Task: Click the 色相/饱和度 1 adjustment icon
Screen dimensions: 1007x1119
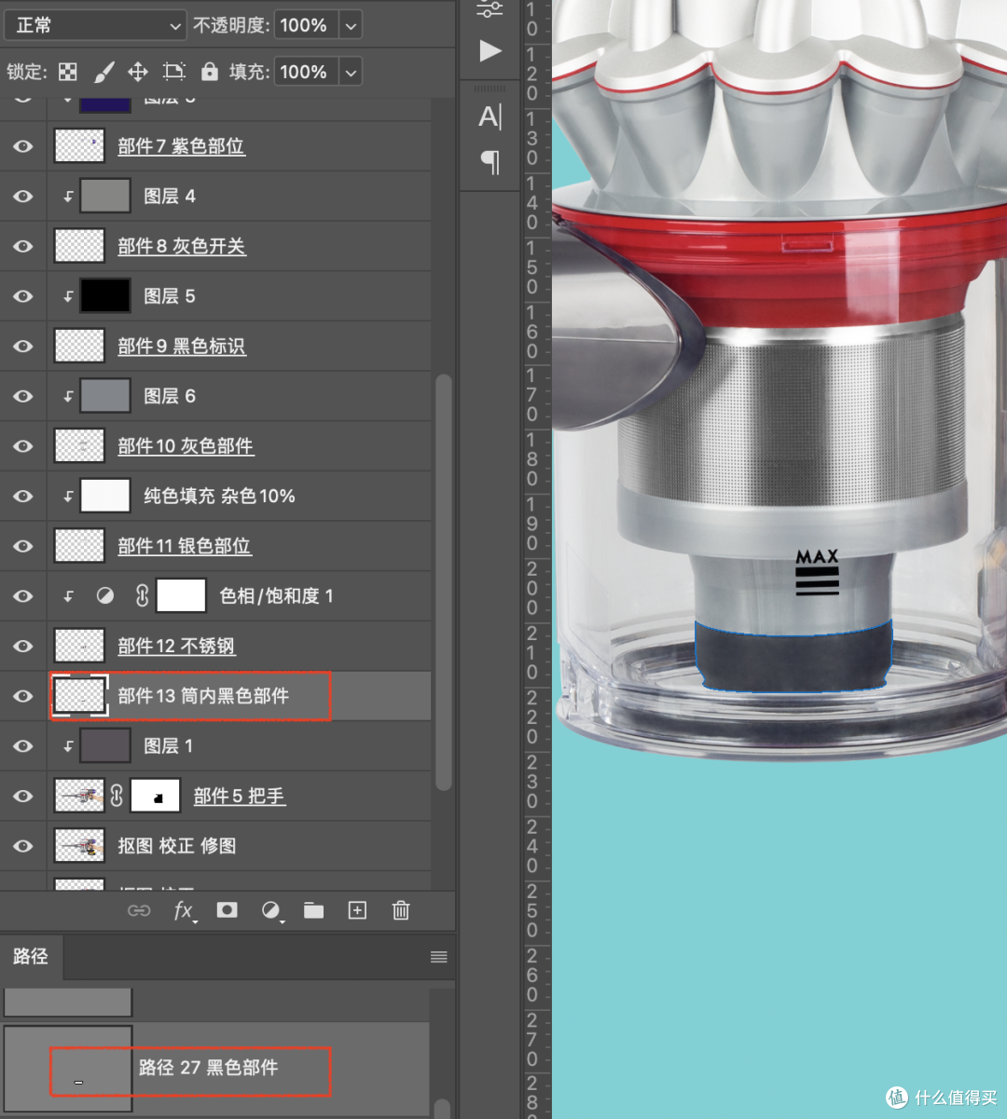Action: pyautogui.click(x=105, y=595)
